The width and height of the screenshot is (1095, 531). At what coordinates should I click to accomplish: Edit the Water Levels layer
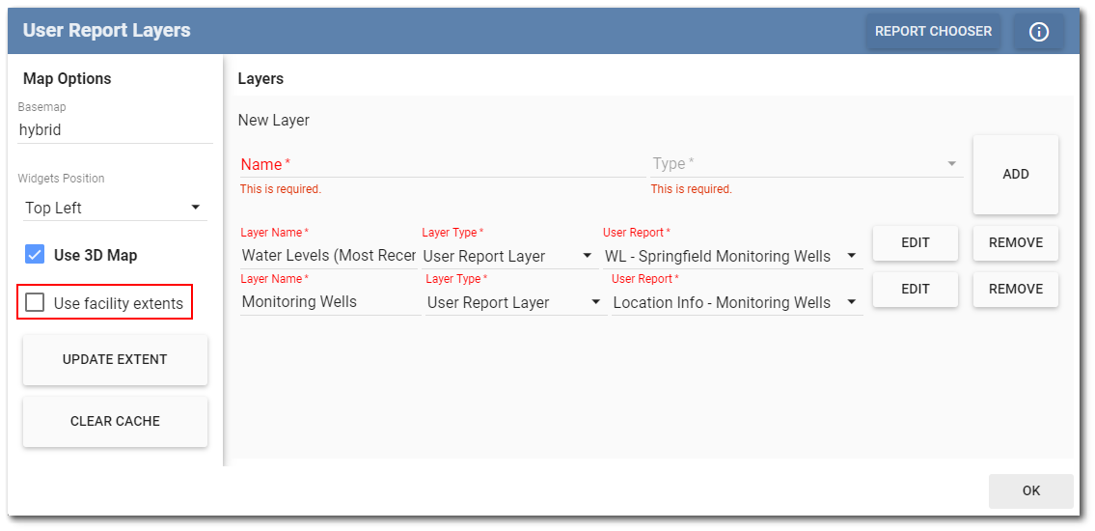pos(915,243)
